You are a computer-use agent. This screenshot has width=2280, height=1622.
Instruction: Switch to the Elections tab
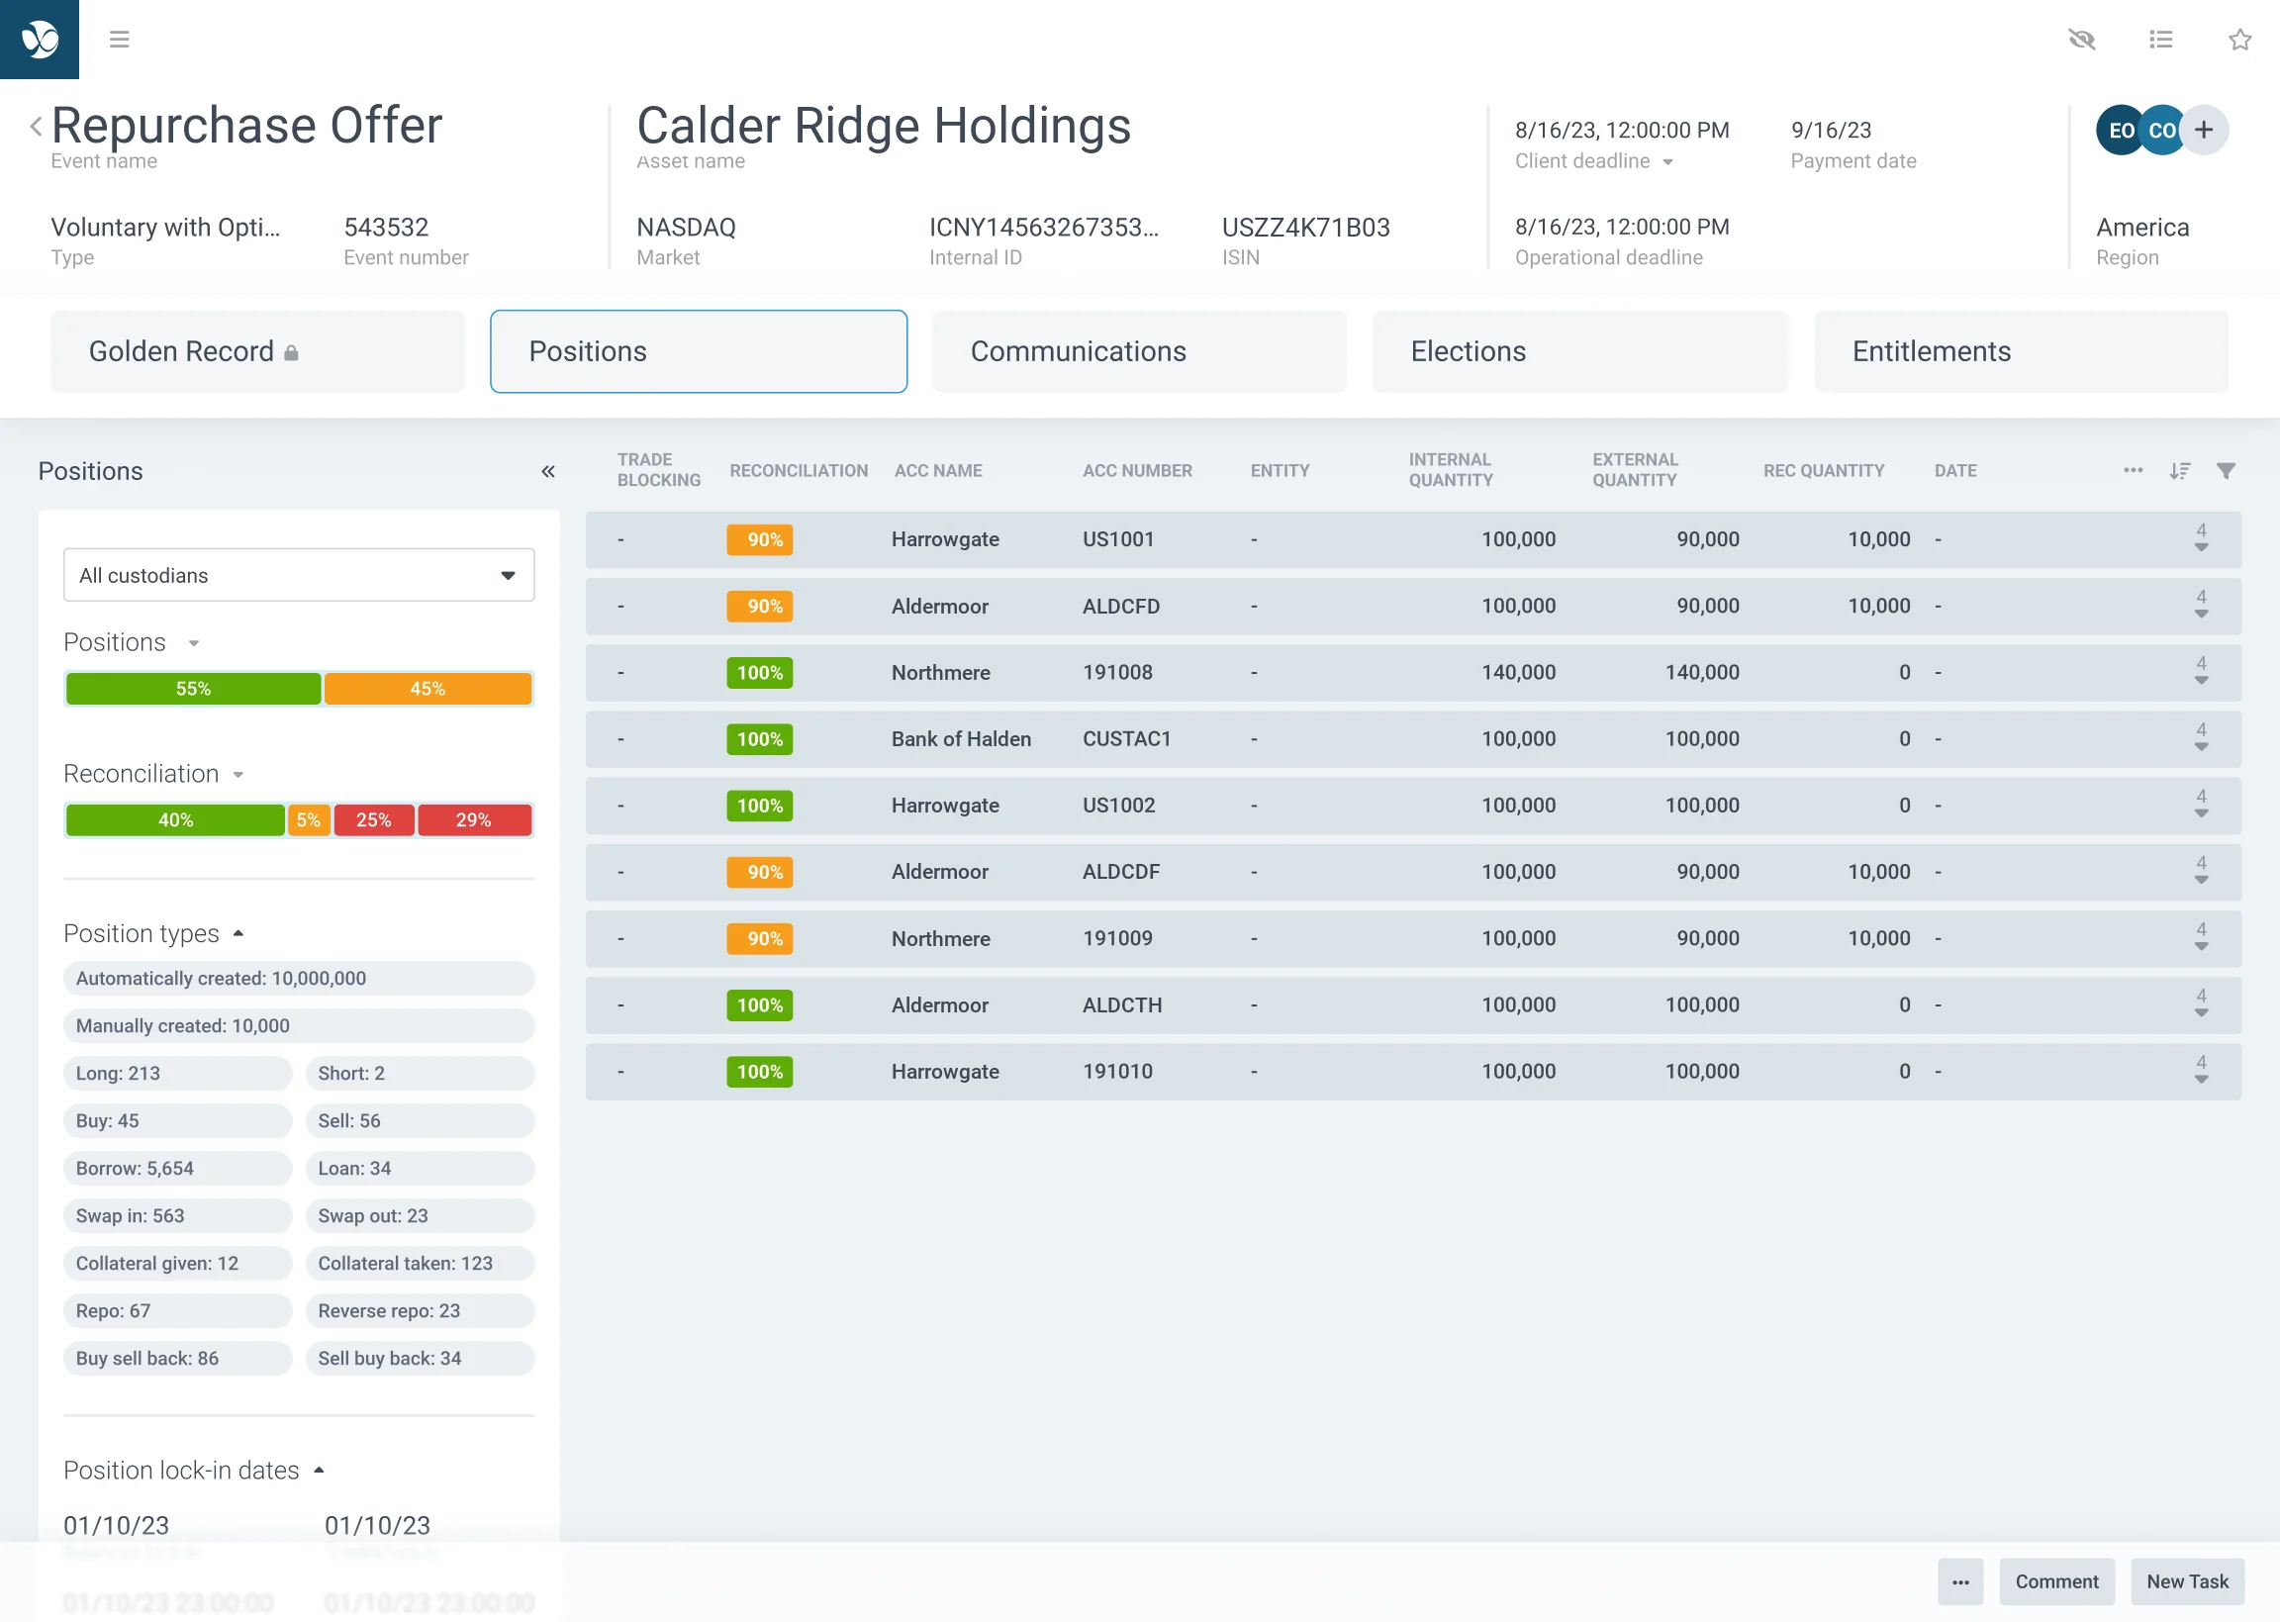[1579, 351]
